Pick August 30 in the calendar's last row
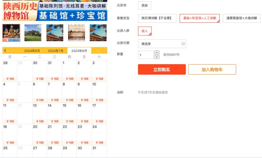The image size is (262, 158). 84,151
